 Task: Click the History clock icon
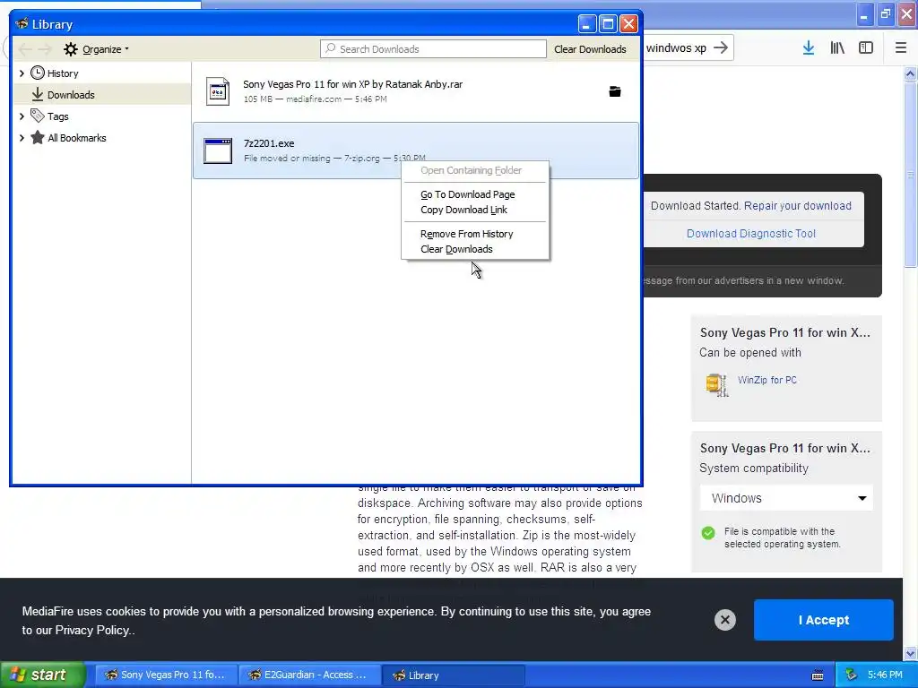click(38, 73)
